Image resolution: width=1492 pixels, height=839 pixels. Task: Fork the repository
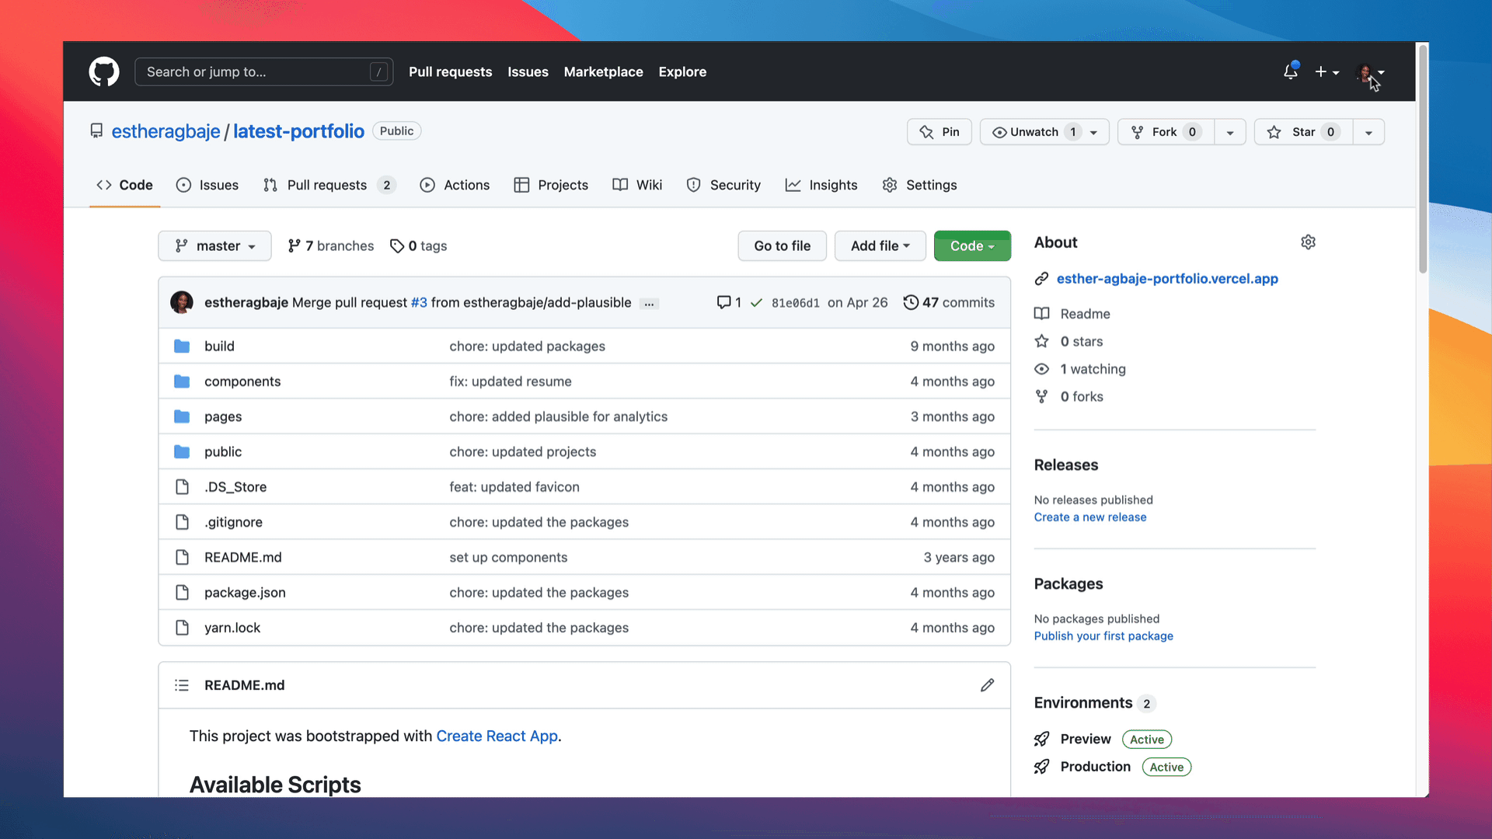pos(1166,132)
